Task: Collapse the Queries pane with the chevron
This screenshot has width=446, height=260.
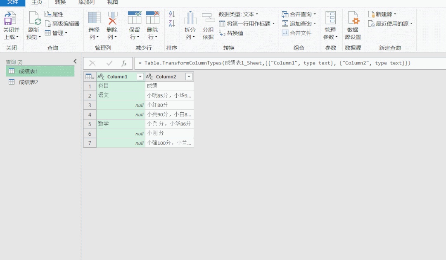Action: [75, 61]
